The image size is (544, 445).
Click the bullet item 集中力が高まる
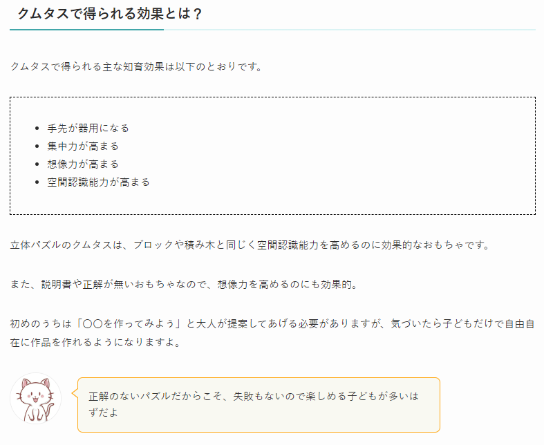(x=83, y=146)
